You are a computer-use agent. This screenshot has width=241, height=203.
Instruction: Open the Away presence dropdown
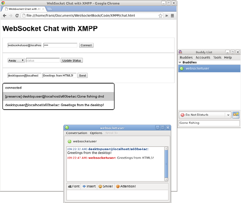pos(16,60)
